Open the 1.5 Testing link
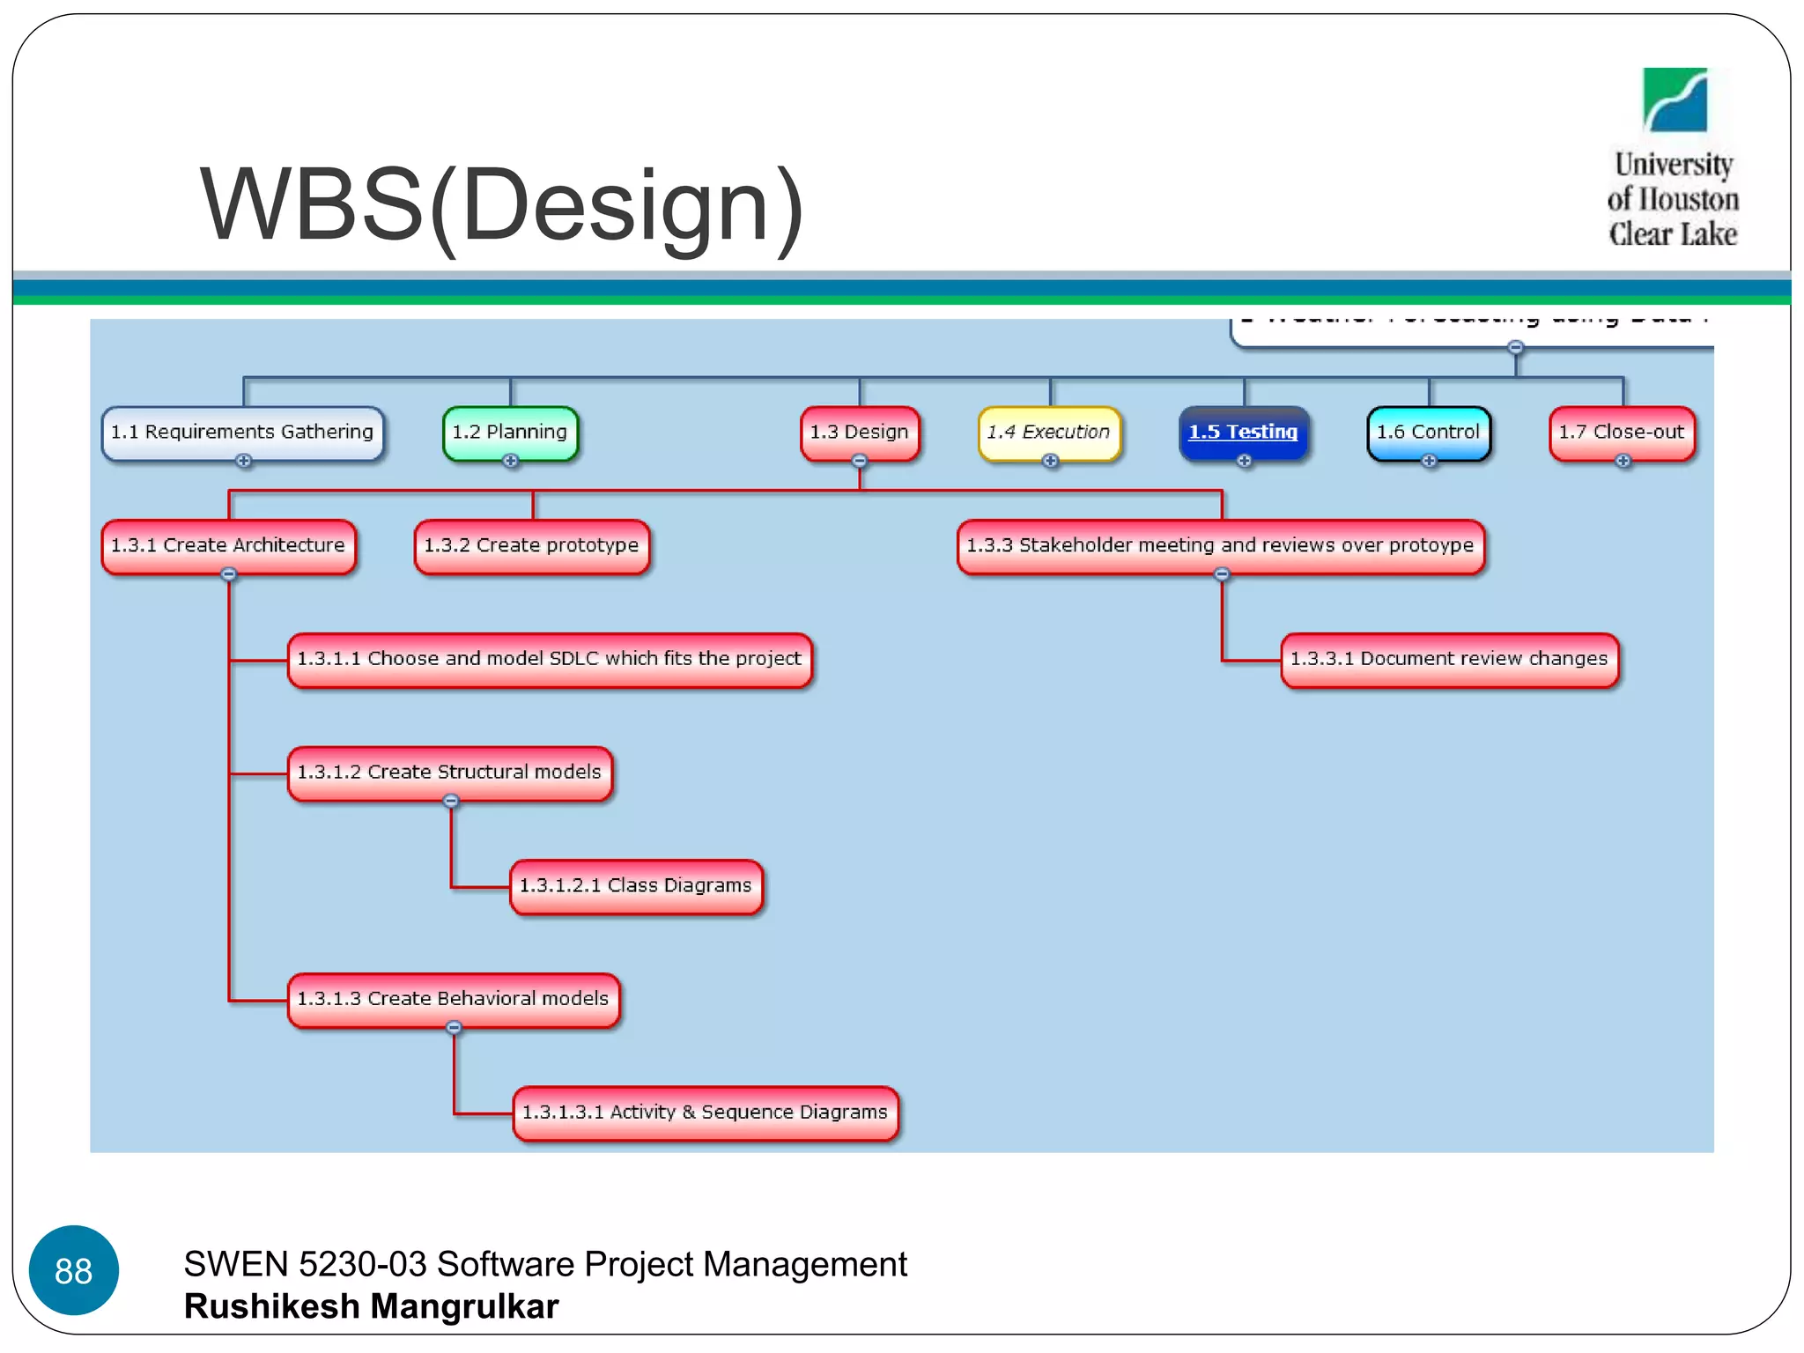 (1244, 432)
